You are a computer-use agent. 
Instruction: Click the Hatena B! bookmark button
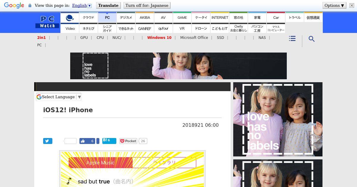[109, 141]
